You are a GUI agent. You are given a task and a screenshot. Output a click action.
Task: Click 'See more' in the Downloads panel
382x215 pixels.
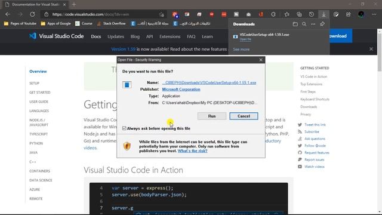[x=241, y=49]
